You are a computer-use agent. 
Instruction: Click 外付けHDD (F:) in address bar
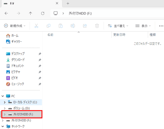click(80, 13)
